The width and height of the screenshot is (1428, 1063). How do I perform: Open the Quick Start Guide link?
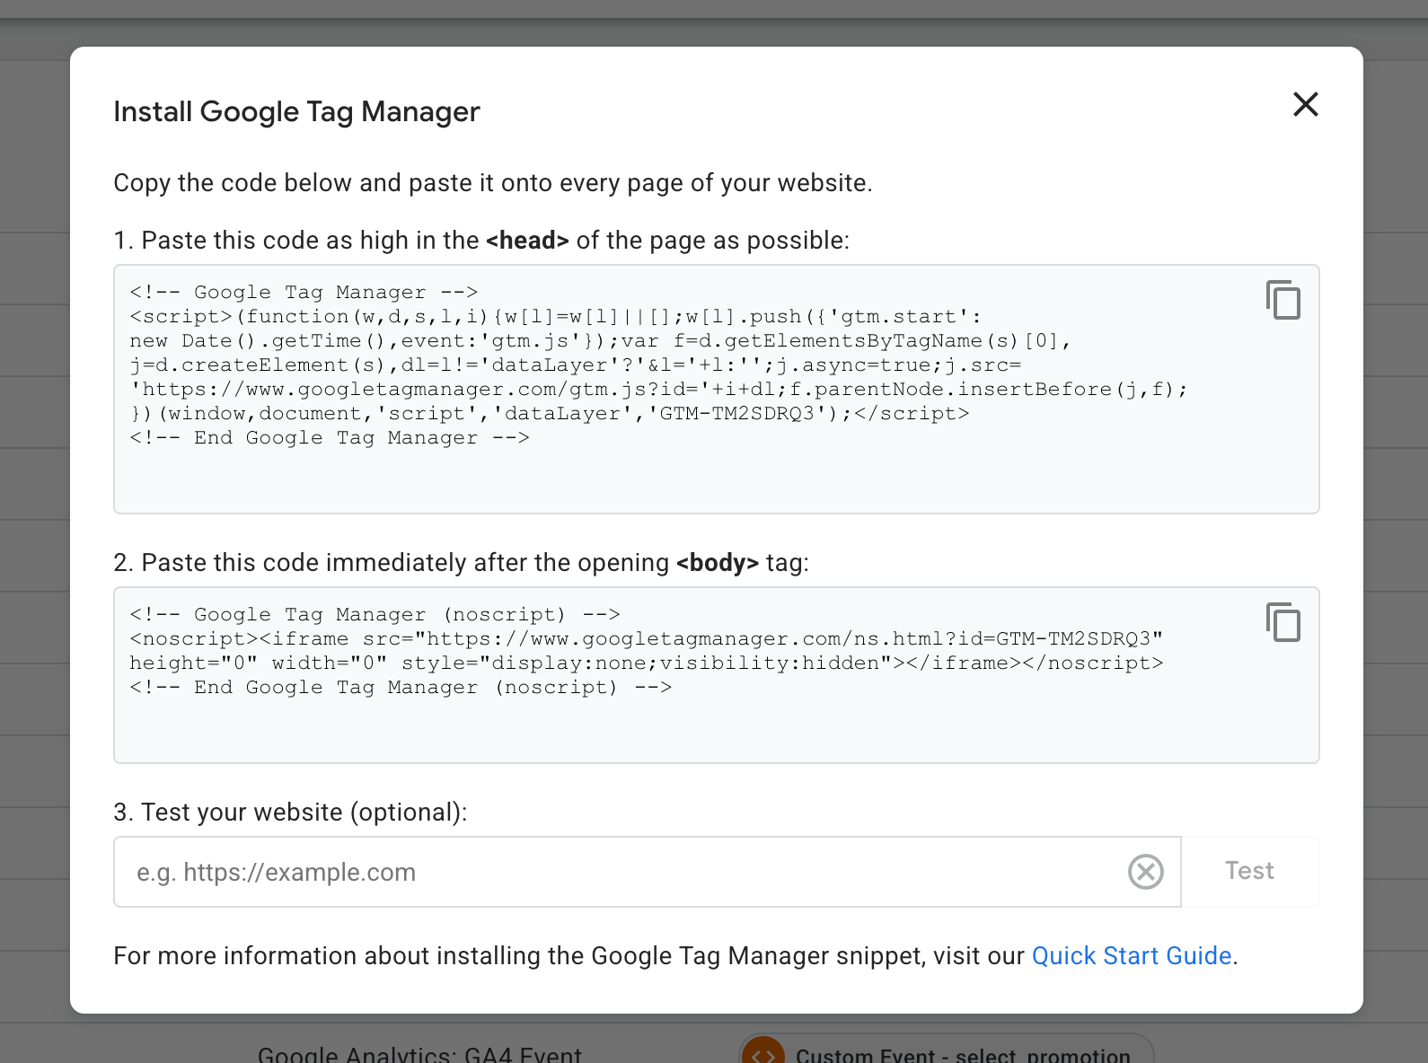point(1132,956)
